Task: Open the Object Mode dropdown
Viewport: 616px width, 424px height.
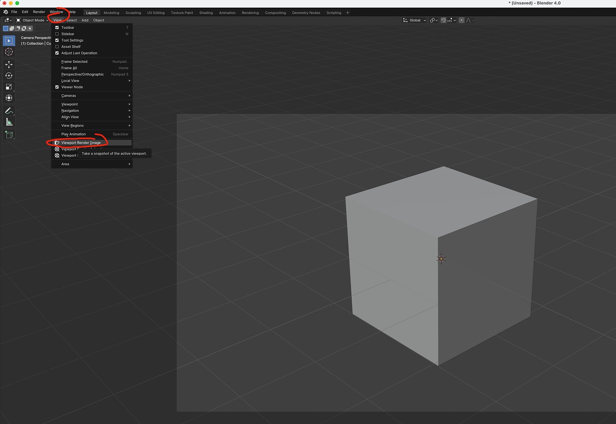Action: 32,20
